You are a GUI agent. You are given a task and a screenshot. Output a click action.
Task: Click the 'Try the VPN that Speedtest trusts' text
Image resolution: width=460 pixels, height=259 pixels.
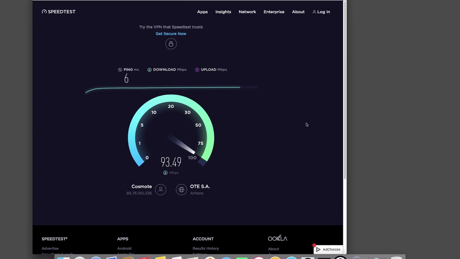point(171,27)
